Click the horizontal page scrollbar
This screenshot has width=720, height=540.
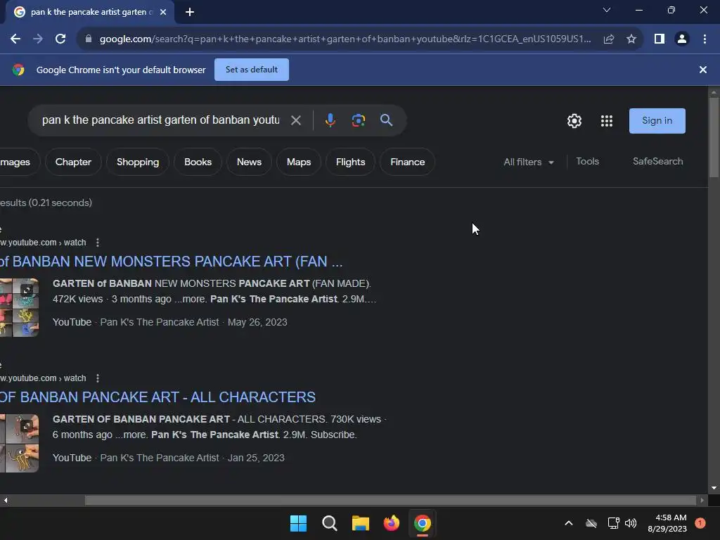point(390,501)
